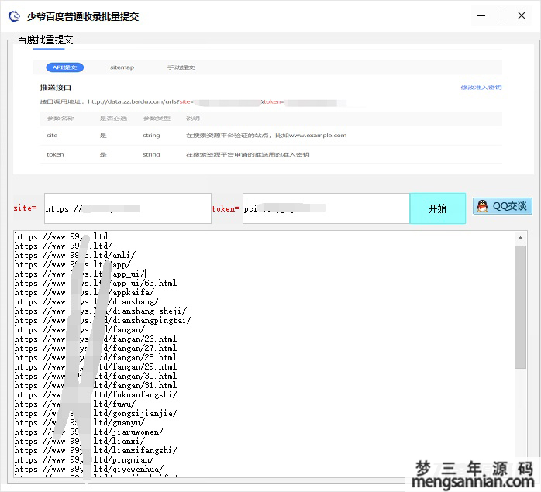Click the site row in parameter table
Image resolution: width=541 pixels, height=492 pixels.
click(270, 136)
